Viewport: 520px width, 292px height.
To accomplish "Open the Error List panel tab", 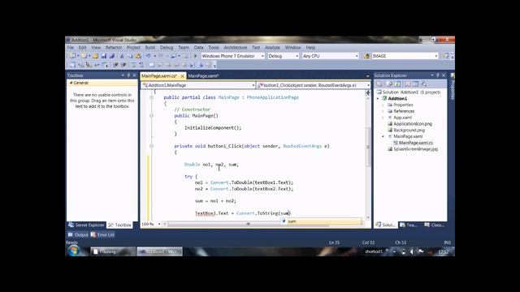I will tap(103, 234).
